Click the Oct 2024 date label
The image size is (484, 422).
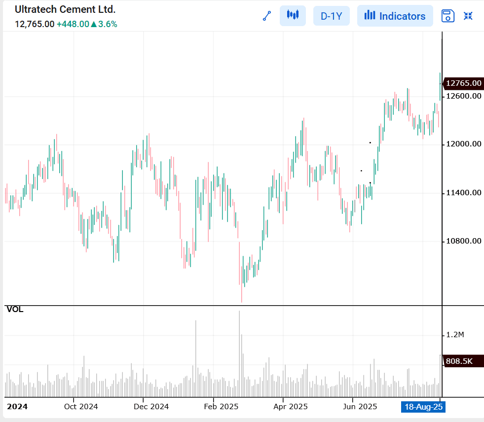click(81, 407)
